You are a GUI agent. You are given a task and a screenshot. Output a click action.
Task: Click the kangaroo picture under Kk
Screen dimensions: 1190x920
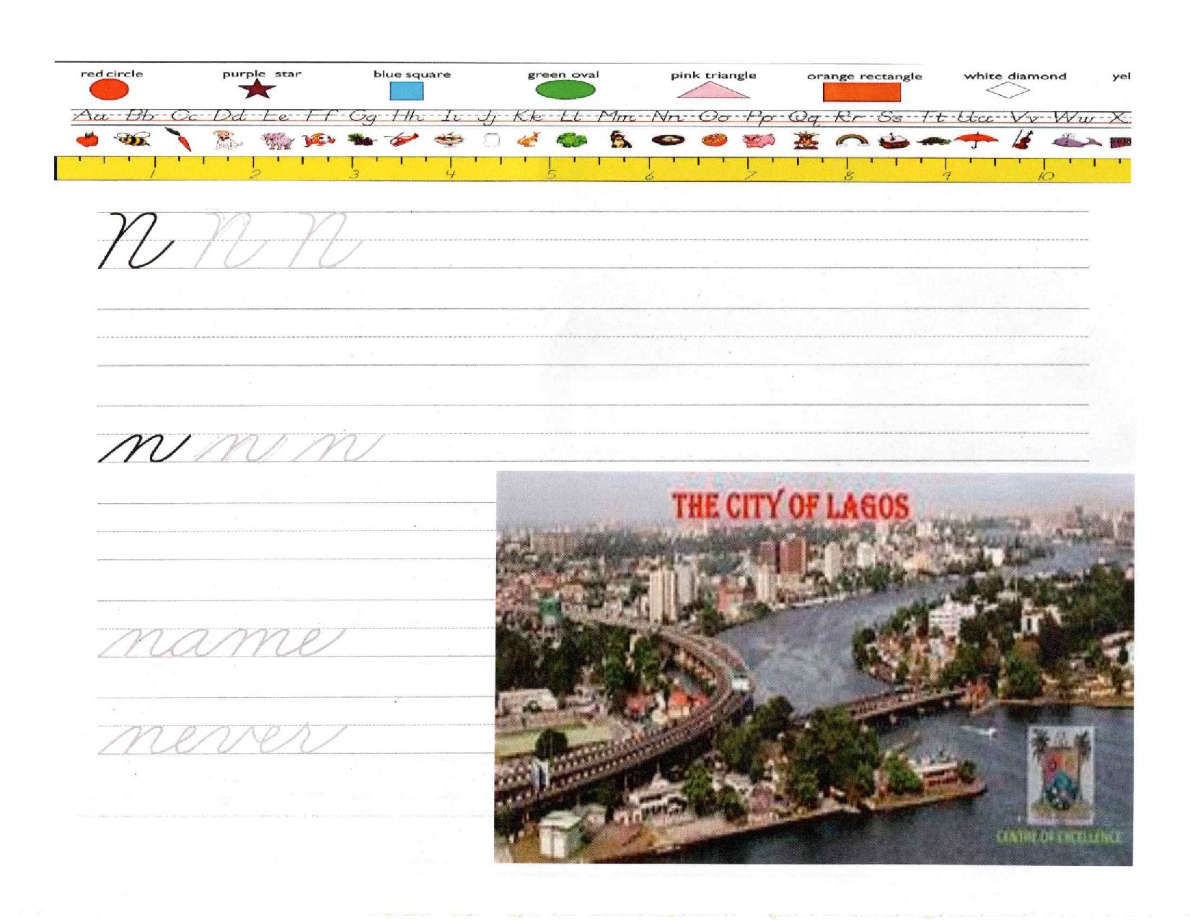click(530, 140)
